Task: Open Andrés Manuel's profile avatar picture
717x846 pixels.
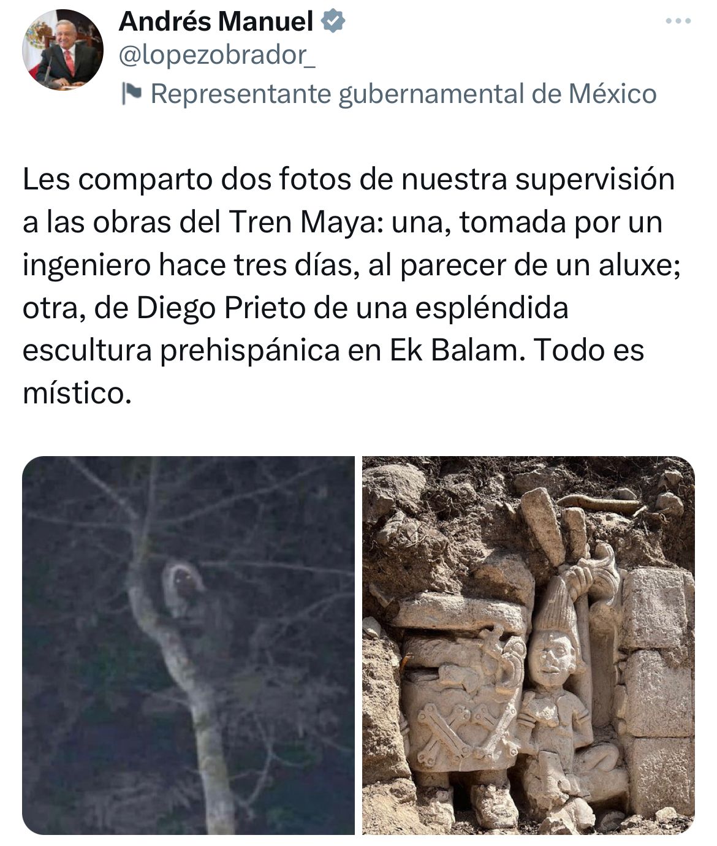Action: coord(63,50)
